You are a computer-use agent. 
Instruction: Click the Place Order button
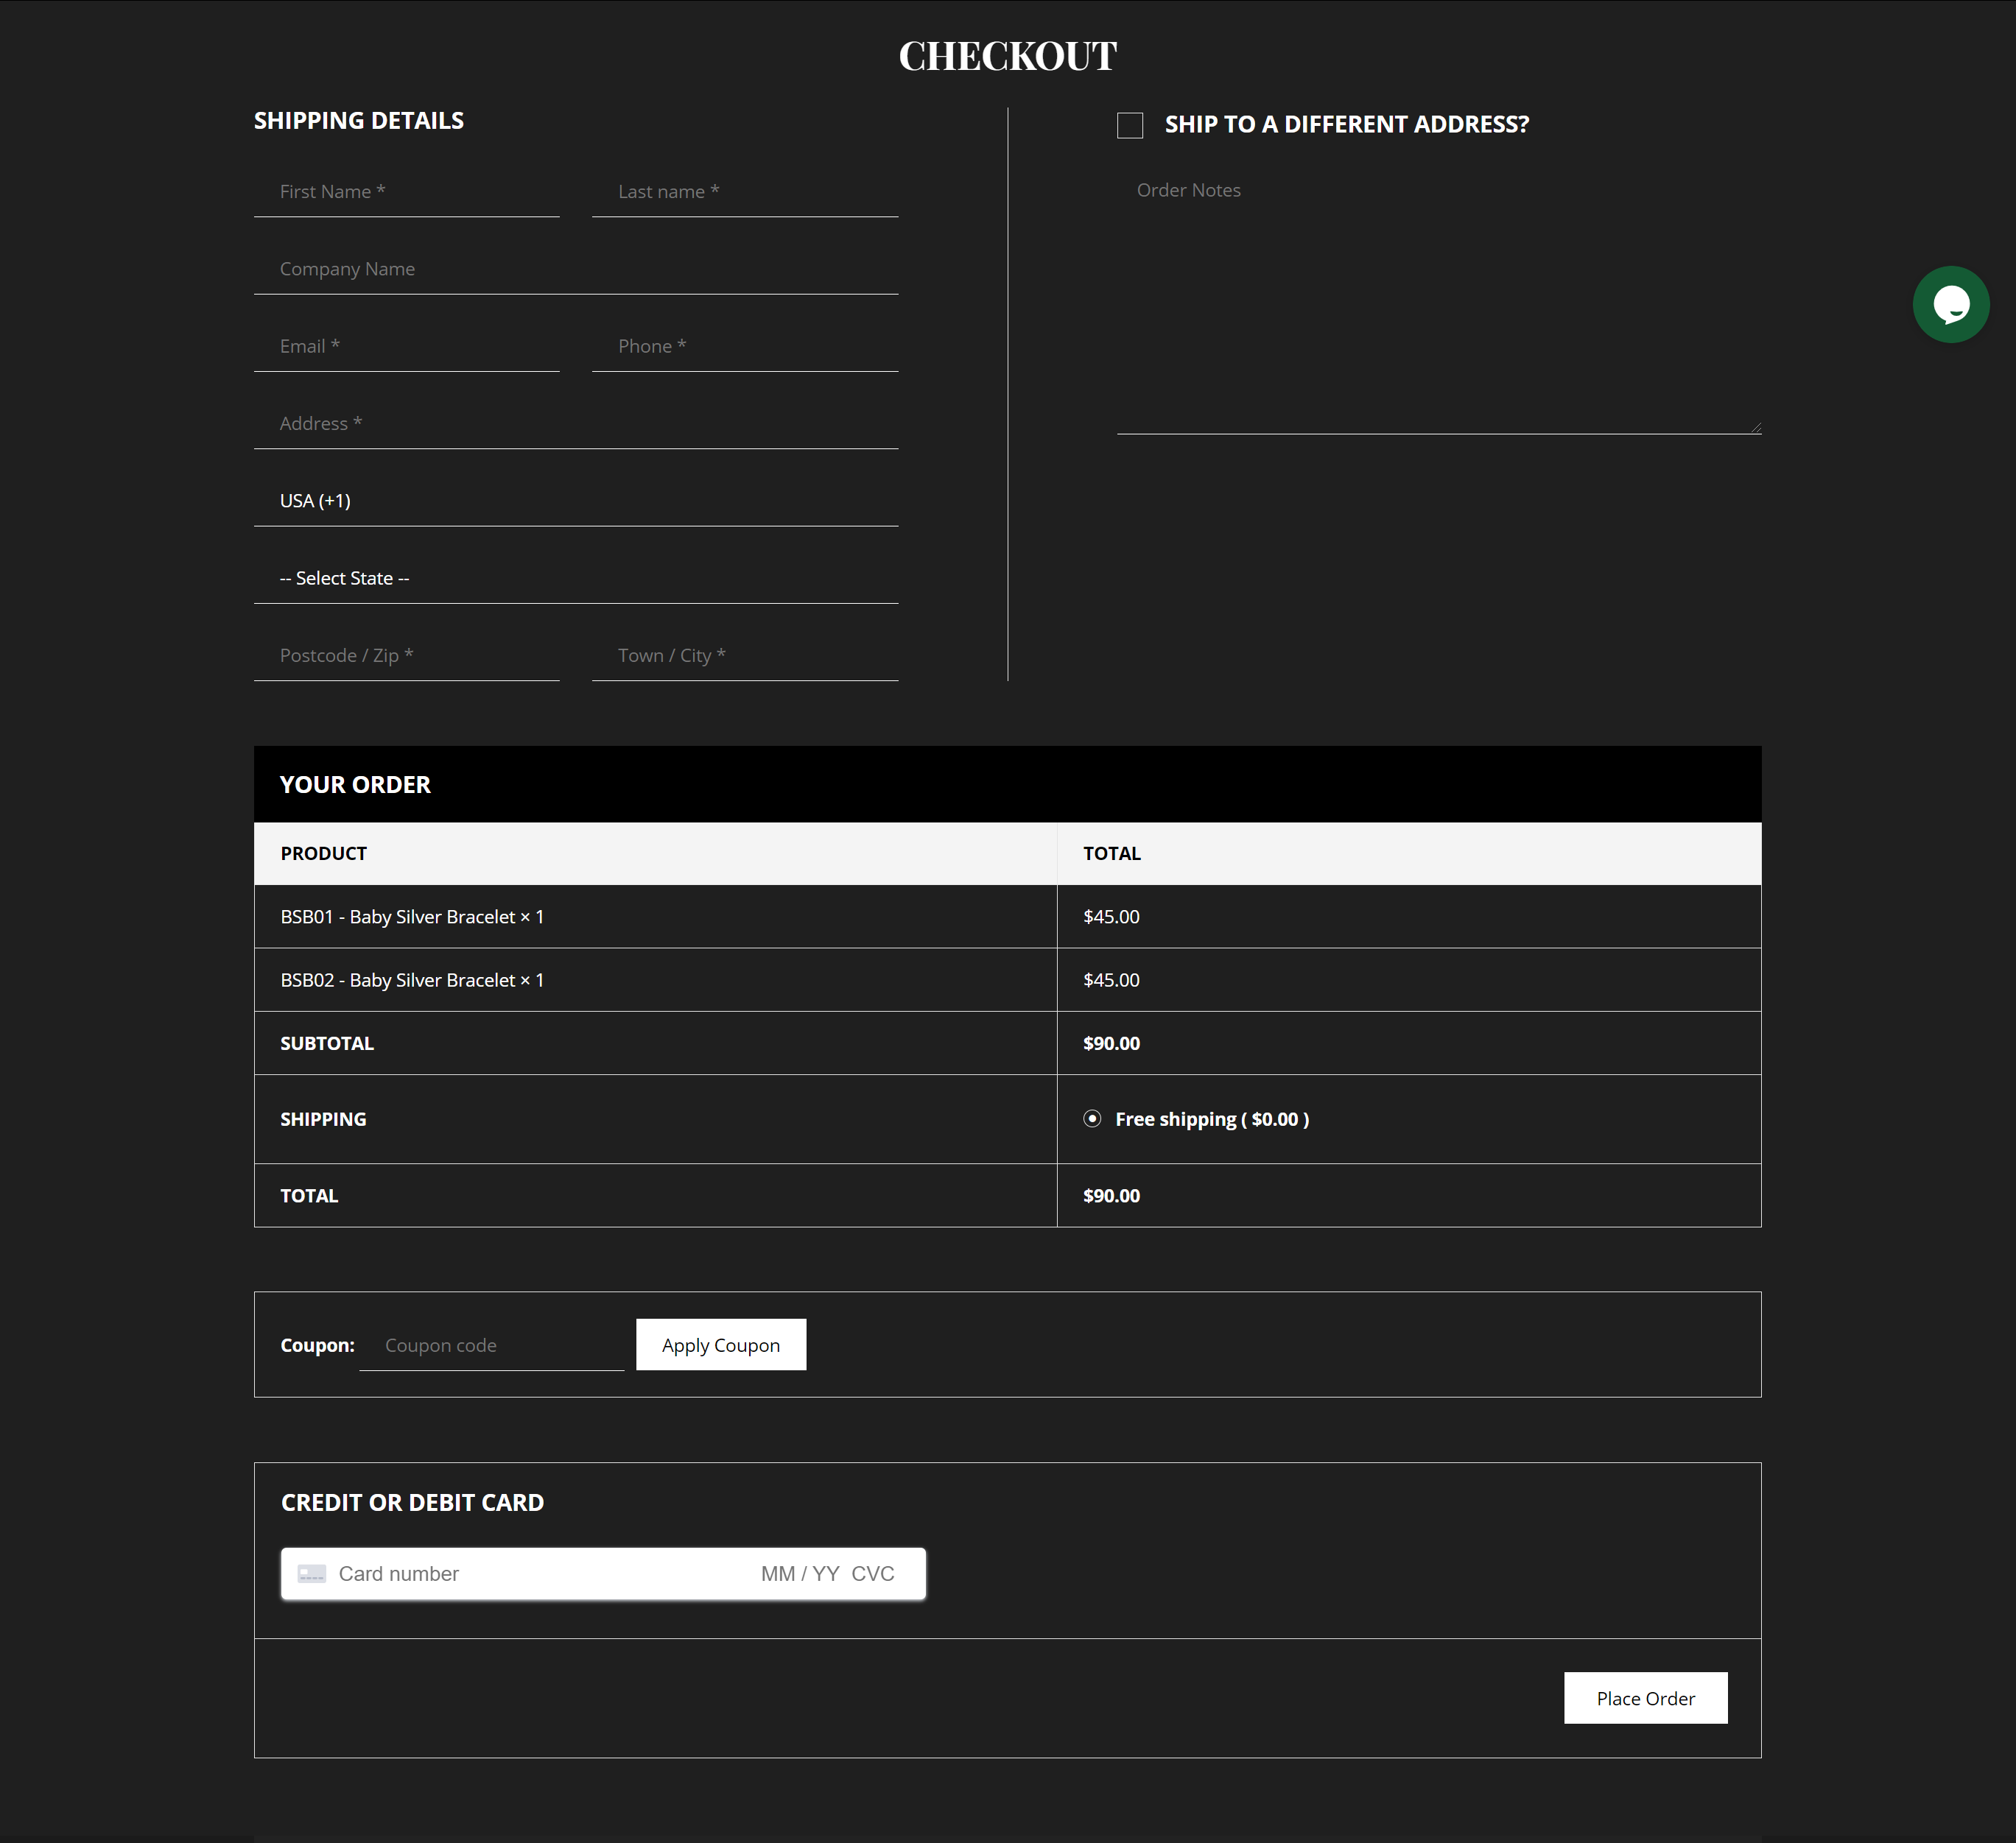pos(1645,1698)
